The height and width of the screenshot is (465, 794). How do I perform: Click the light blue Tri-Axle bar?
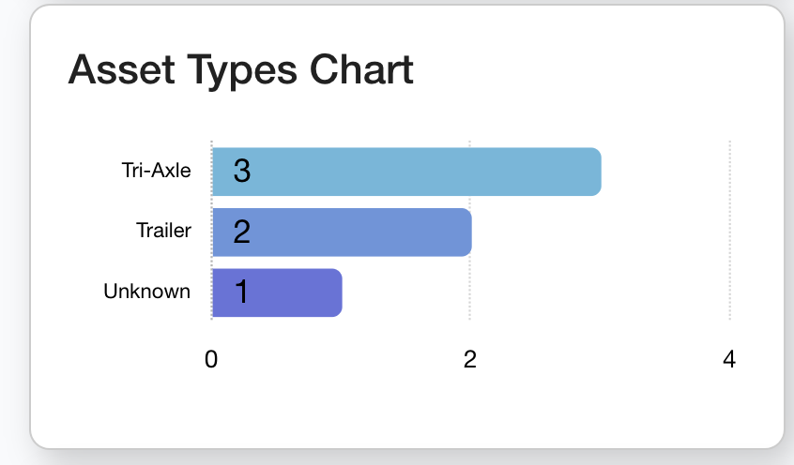click(x=406, y=172)
